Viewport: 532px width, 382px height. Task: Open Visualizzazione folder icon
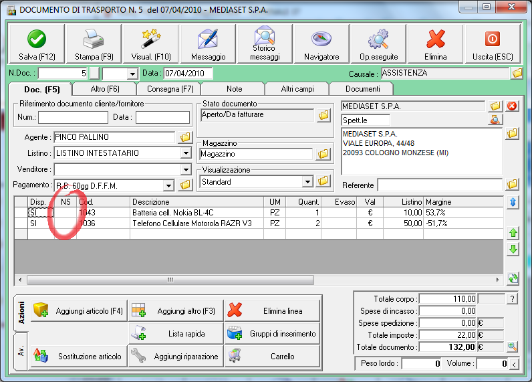[x=323, y=181]
